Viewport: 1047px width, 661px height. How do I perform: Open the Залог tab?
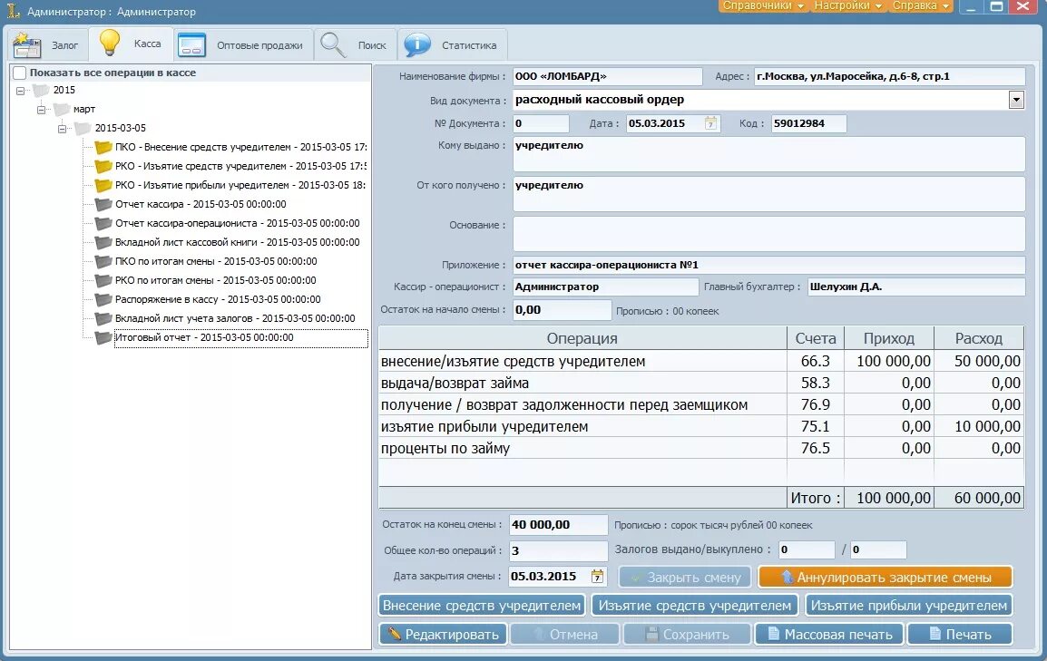pos(47,45)
